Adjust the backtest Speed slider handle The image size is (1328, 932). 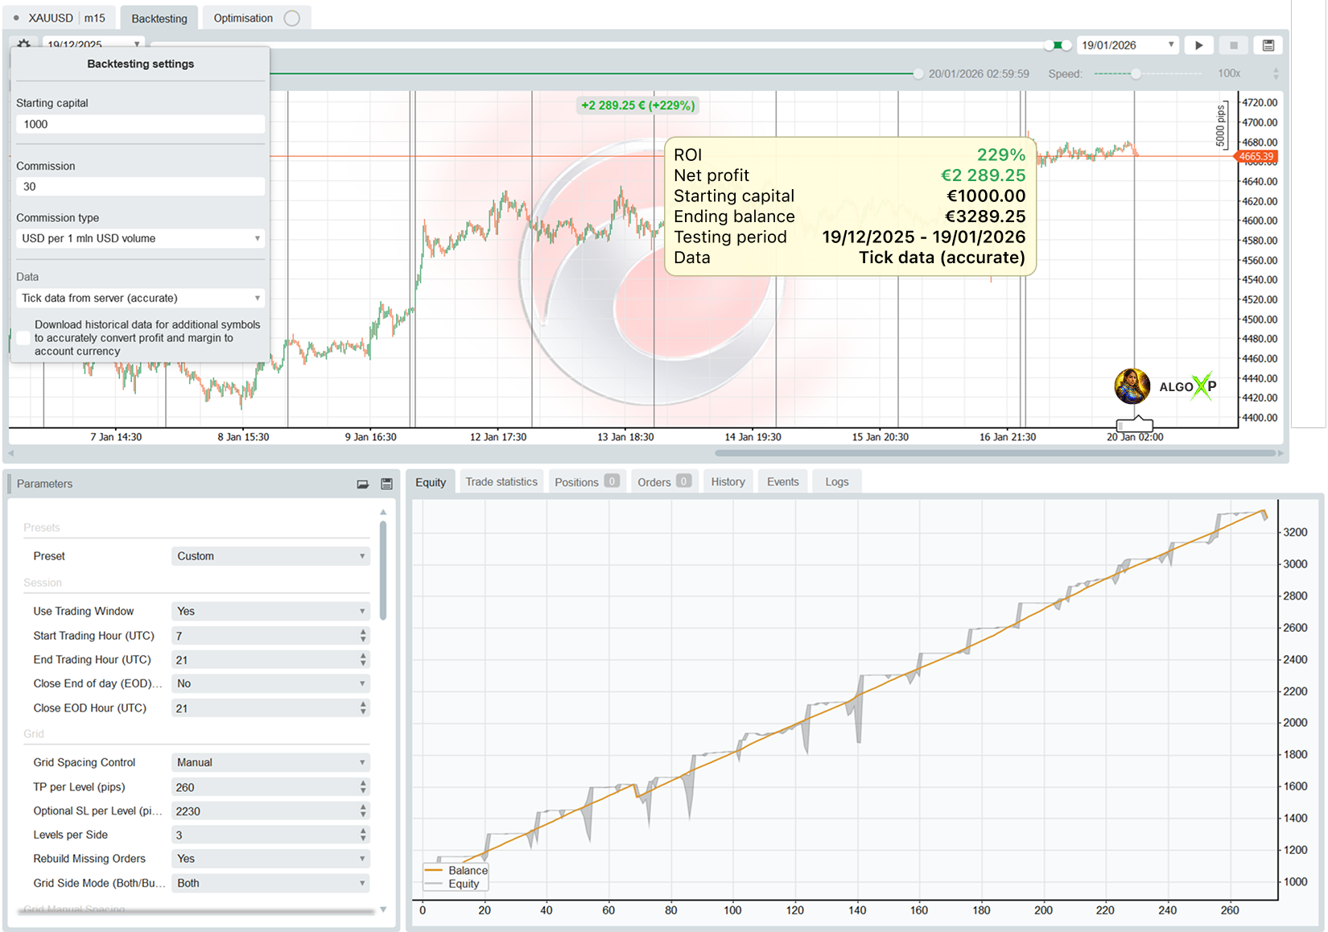[x=1136, y=74]
